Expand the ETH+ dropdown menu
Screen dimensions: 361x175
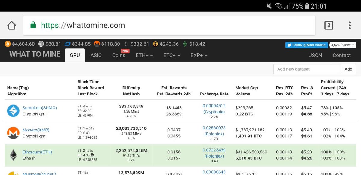tap(144, 55)
